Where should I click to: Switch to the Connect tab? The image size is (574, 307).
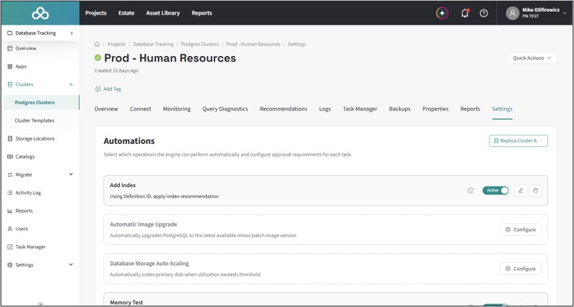[x=141, y=109]
